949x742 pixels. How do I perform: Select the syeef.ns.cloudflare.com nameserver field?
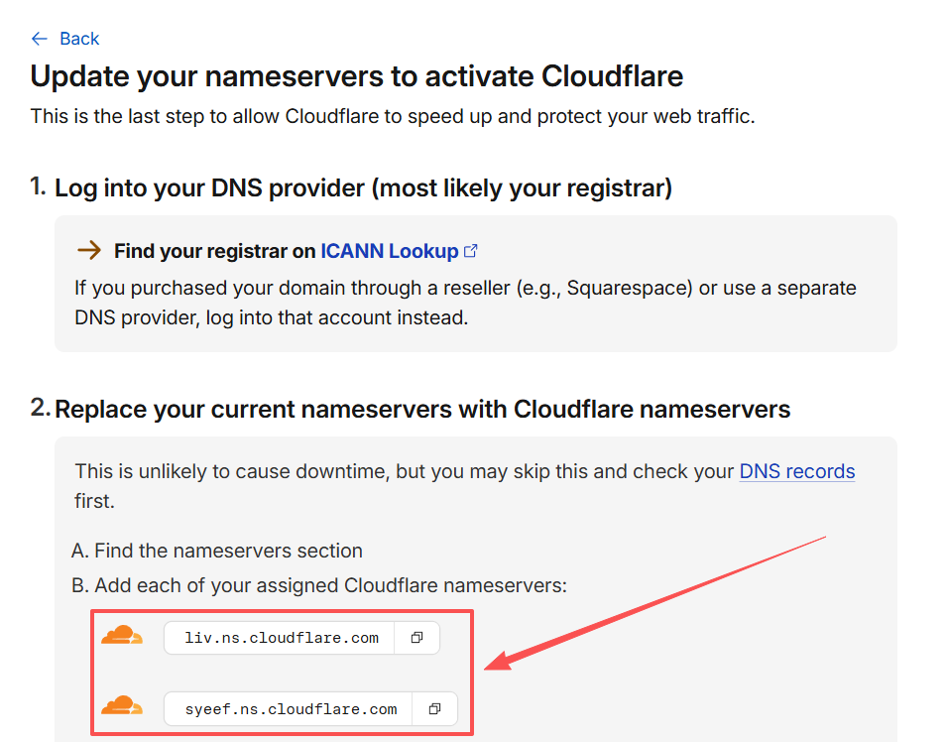point(289,708)
